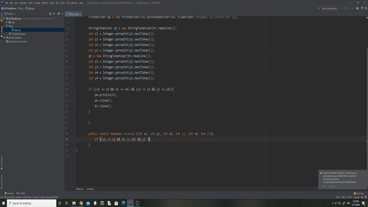Click the fold marker beside the covered method
Image resolution: width=368 pixels, height=207 pixels.
click(x=76, y=134)
